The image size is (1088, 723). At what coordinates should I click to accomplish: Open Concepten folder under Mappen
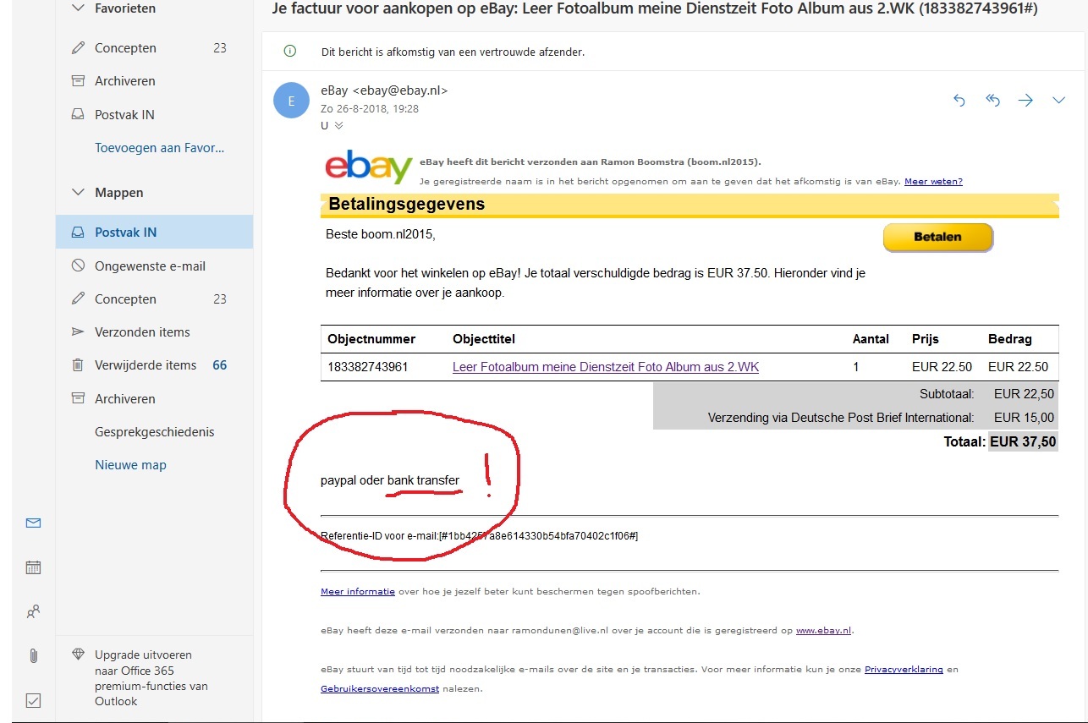point(125,299)
